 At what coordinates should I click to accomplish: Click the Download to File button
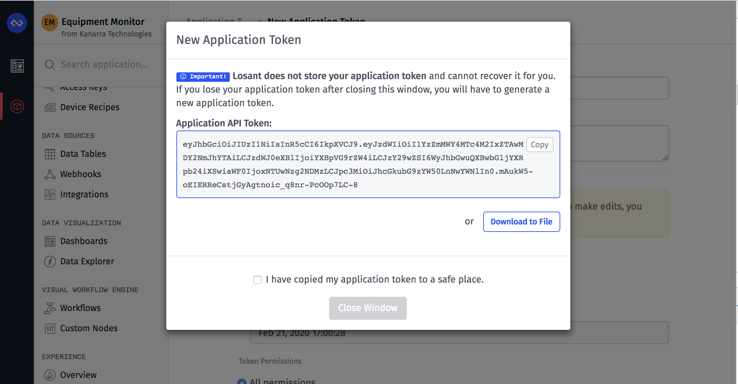pos(521,222)
